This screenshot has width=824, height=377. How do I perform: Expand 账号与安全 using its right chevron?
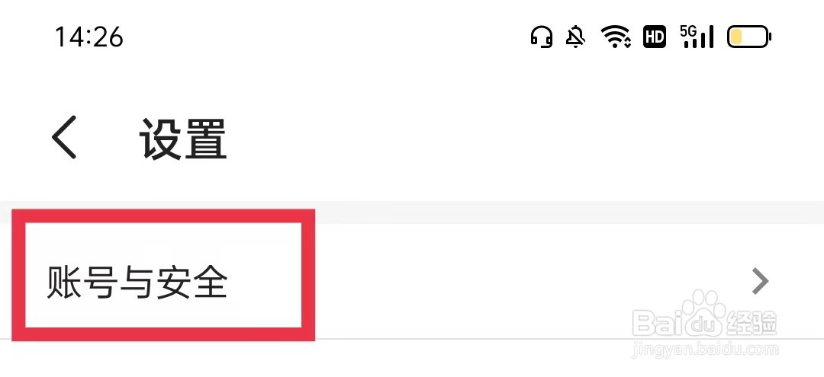click(760, 282)
